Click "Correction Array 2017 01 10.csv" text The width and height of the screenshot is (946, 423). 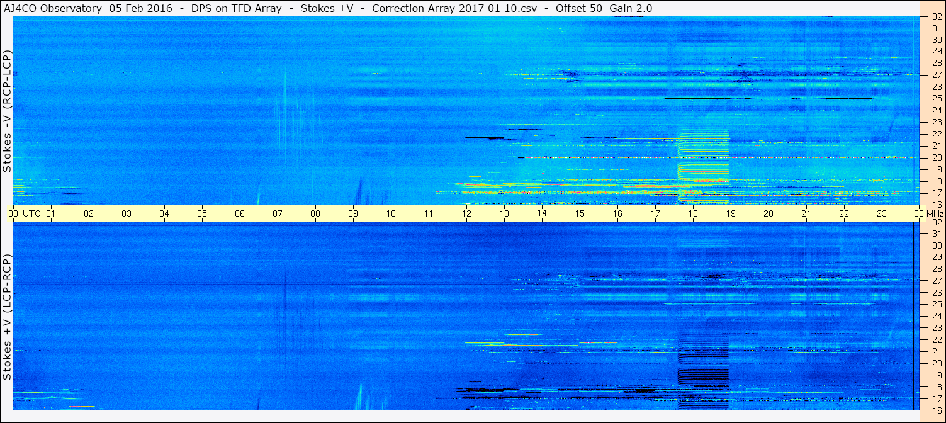pos(454,8)
